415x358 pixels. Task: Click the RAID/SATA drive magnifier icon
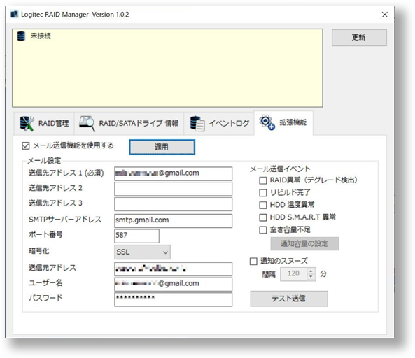[87, 124]
